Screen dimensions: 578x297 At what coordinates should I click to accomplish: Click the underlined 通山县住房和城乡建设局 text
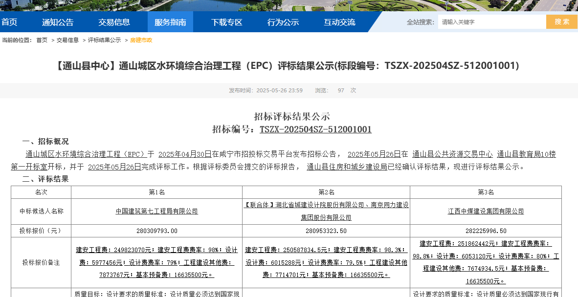(347, 167)
